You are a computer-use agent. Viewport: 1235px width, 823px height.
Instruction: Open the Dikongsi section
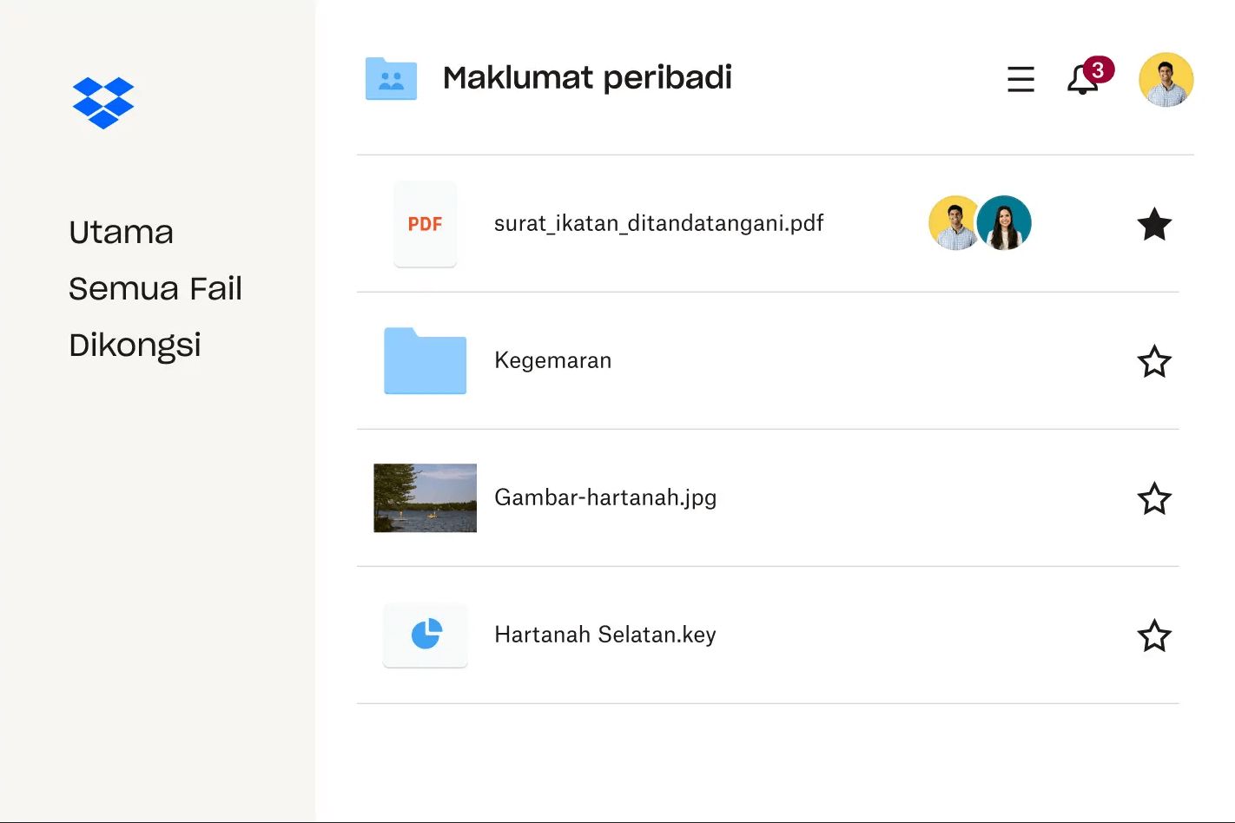pyautogui.click(x=135, y=344)
